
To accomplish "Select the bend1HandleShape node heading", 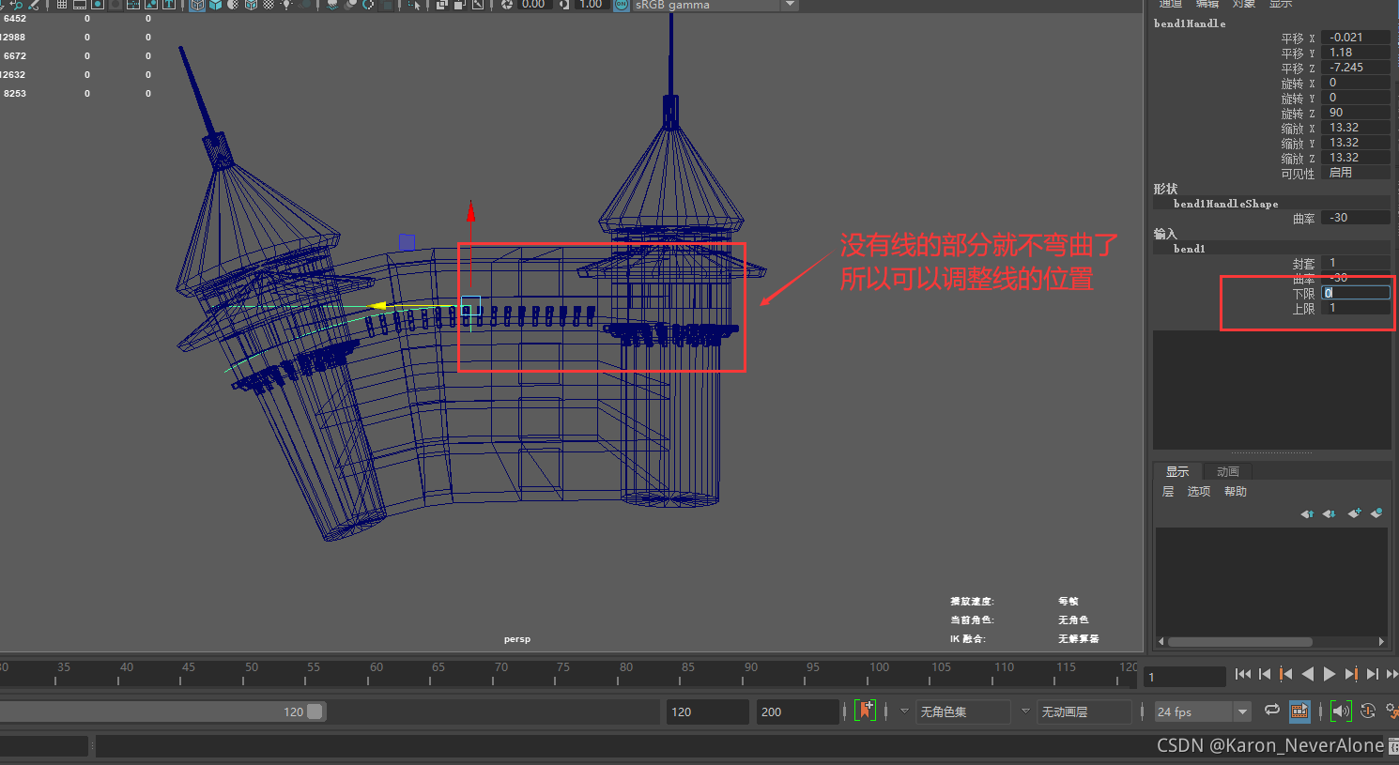I will click(1225, 204).
